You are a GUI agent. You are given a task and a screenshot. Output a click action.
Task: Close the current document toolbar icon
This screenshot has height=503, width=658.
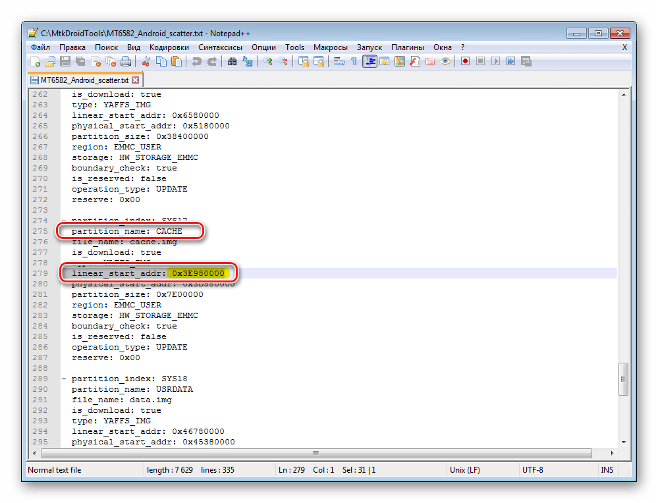point(96,62)
